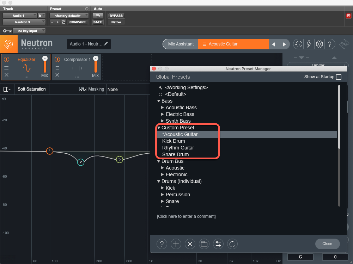
Task: Toggle Soft Saturation in equalizer
Action: point(31,89)
